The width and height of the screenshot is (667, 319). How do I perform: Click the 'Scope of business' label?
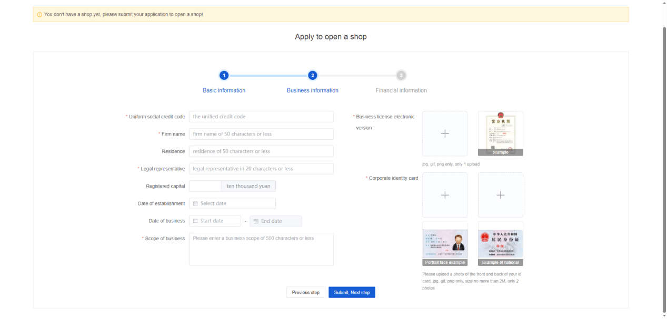click(165, 239)
